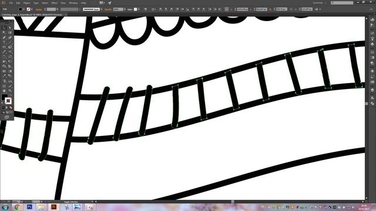
Task: Open the Edit menu
Action: point(18,3)
